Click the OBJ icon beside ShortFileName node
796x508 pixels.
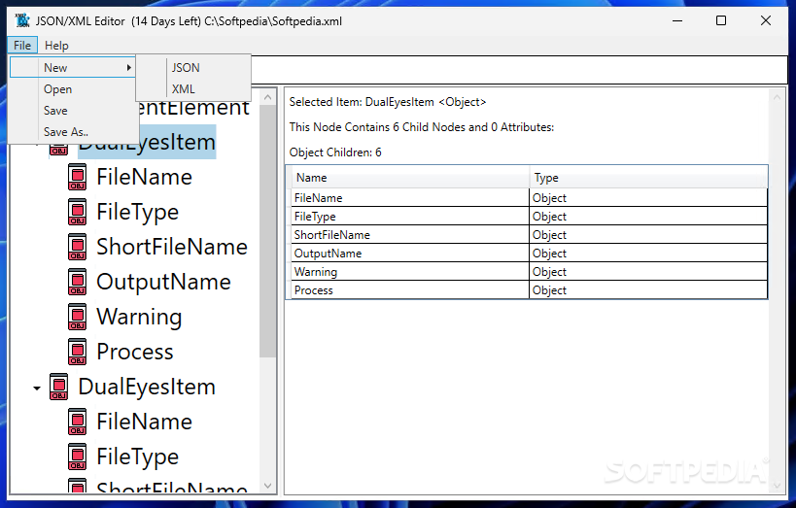pyautogui.click(x=77, y=247)
